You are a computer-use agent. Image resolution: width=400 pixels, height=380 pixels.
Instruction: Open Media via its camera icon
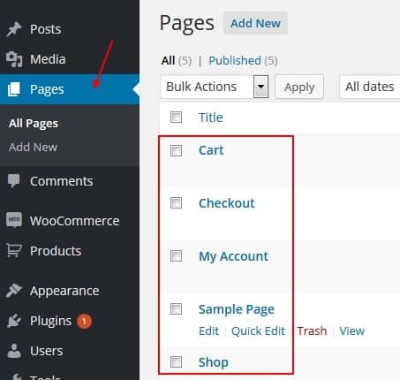click(14, 59)
